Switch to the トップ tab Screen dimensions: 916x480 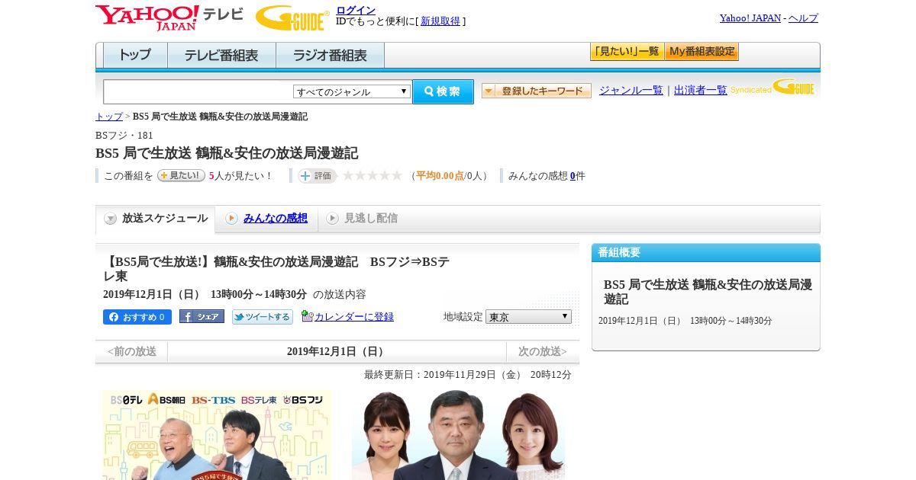point(135,56)
